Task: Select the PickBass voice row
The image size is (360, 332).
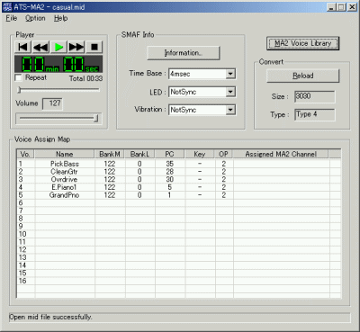Action: [x=179, y=164]
